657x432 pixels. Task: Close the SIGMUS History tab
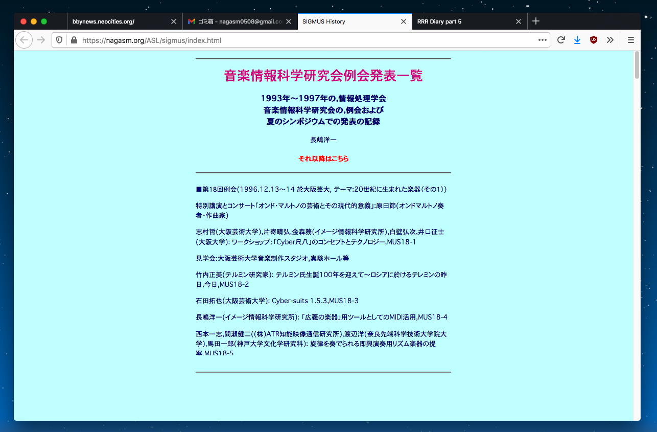404,21
